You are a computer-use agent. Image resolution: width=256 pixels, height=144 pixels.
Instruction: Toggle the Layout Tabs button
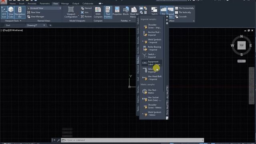[x=171, y=12]
